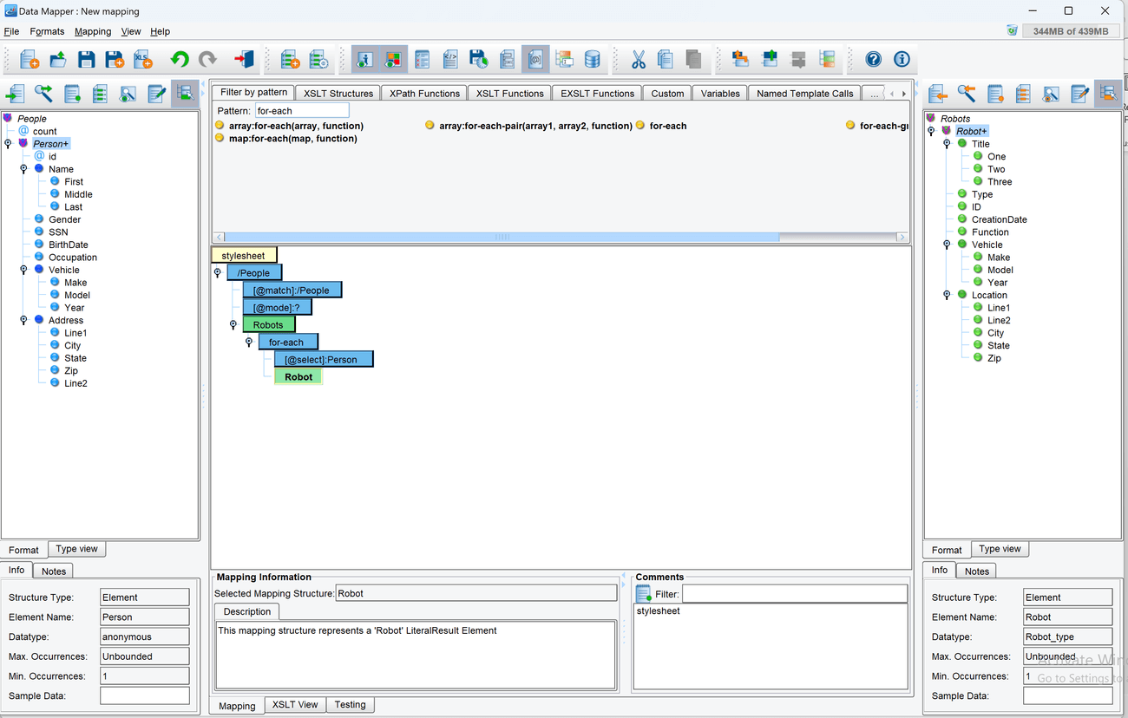Select the for-each function in pattern results

point(668,126)
